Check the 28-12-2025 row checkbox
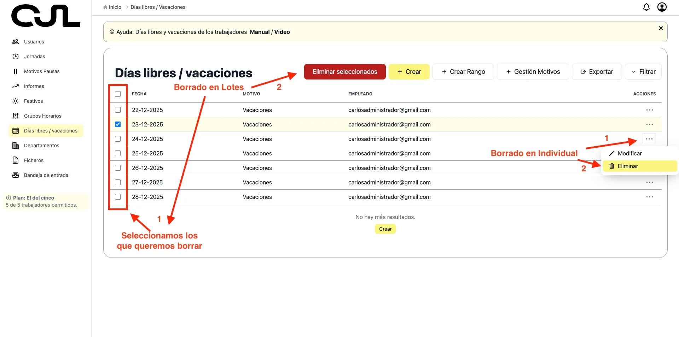 [118, 197]
